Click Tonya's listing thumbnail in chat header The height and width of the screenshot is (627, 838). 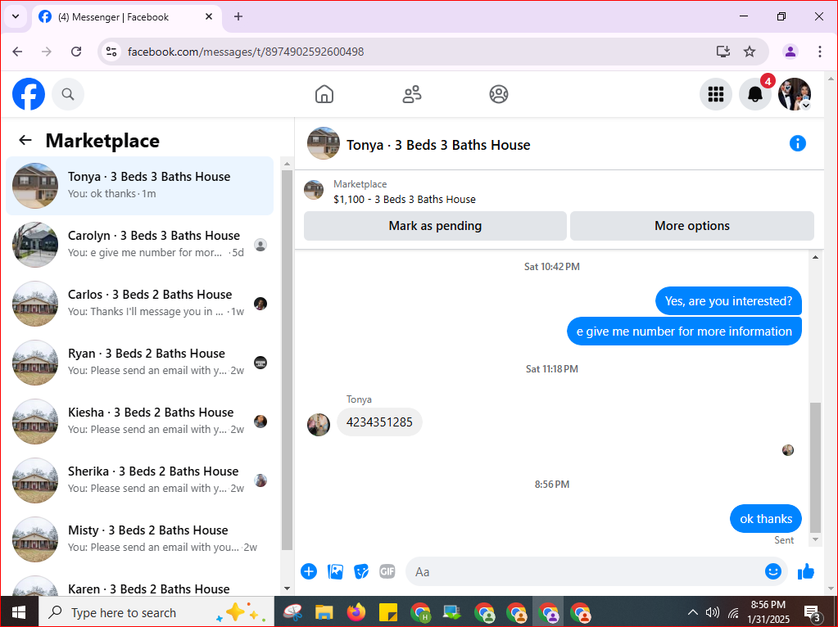pyautogui.click(x=324, y=143)
